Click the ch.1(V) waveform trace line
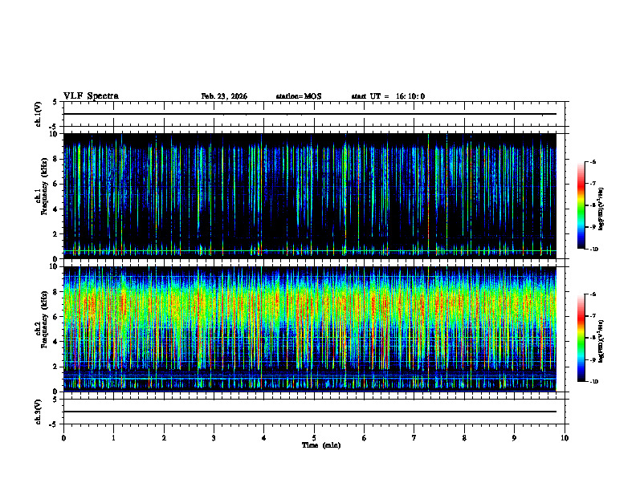This screenshot has width=636, height=491. click(310, 114)
